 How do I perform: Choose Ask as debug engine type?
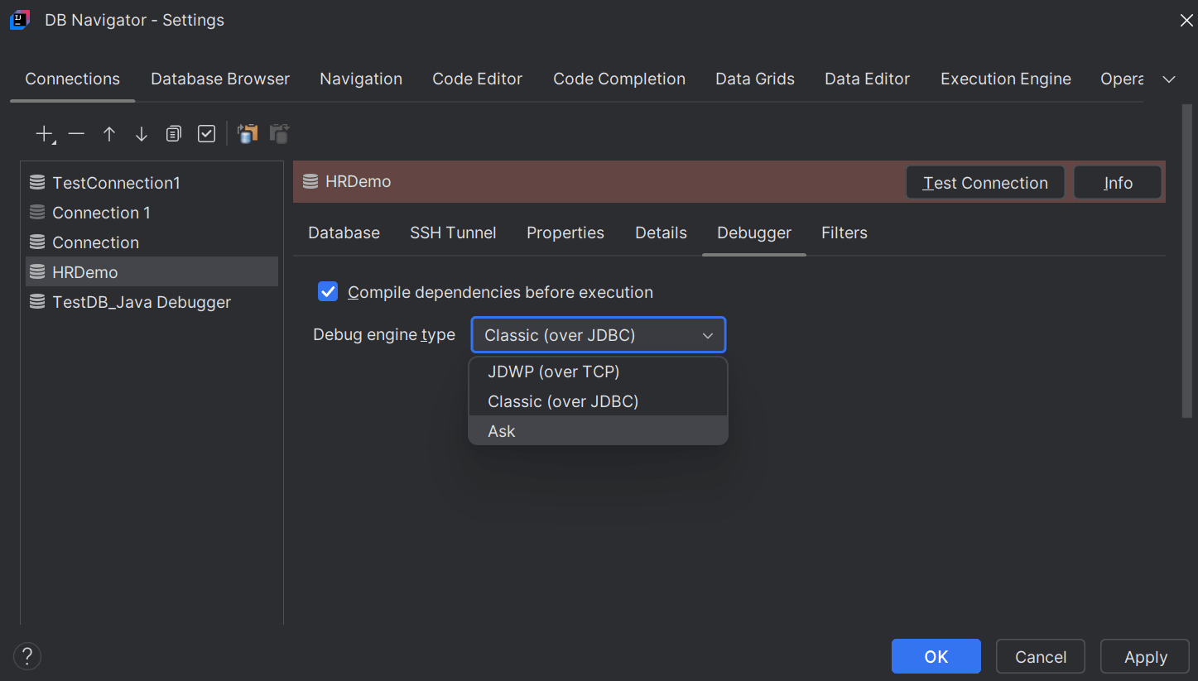click(x=501, y=430)
